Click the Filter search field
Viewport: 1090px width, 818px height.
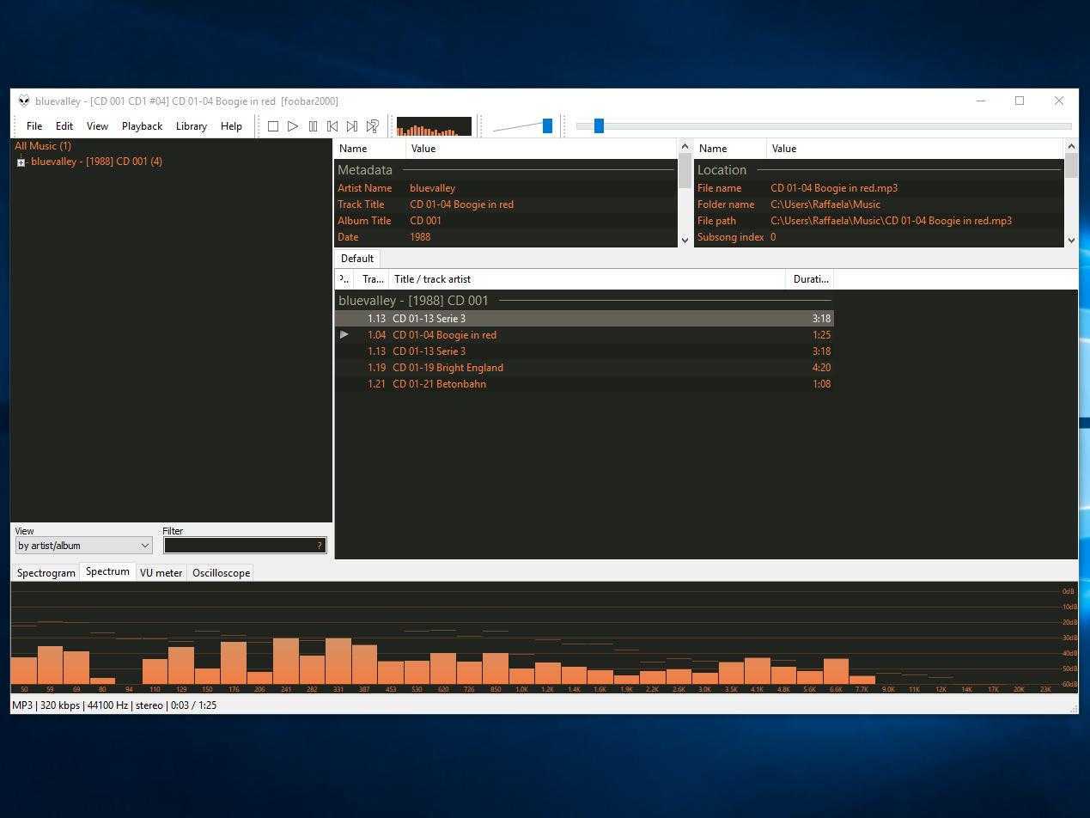[x=241, y=546]
